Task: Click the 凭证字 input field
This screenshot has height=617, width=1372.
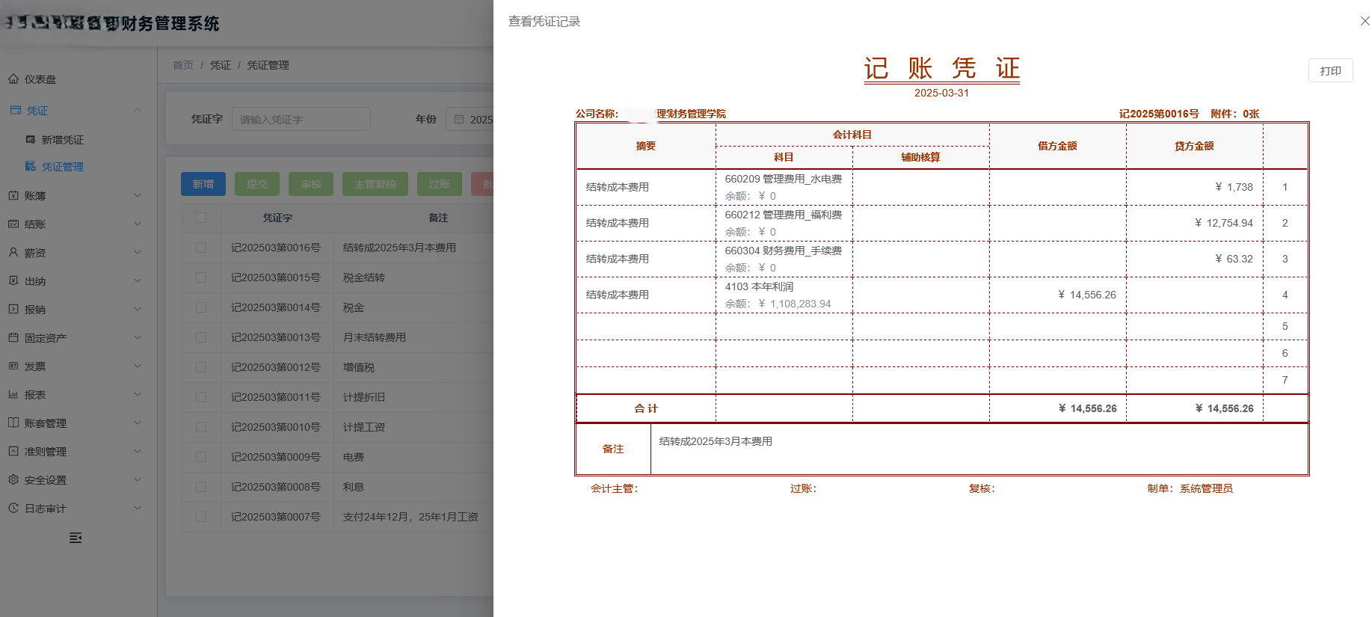Action: 301,119
